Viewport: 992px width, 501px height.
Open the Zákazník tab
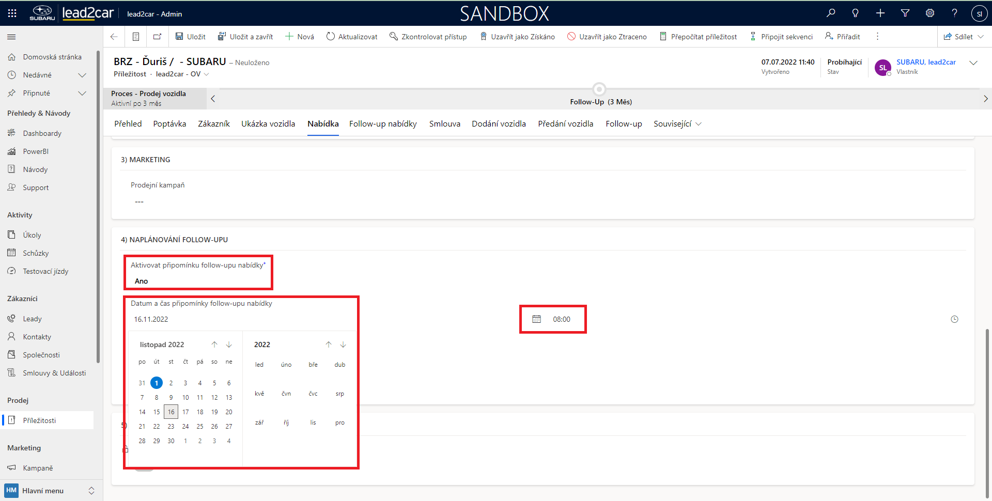point(213,124)
